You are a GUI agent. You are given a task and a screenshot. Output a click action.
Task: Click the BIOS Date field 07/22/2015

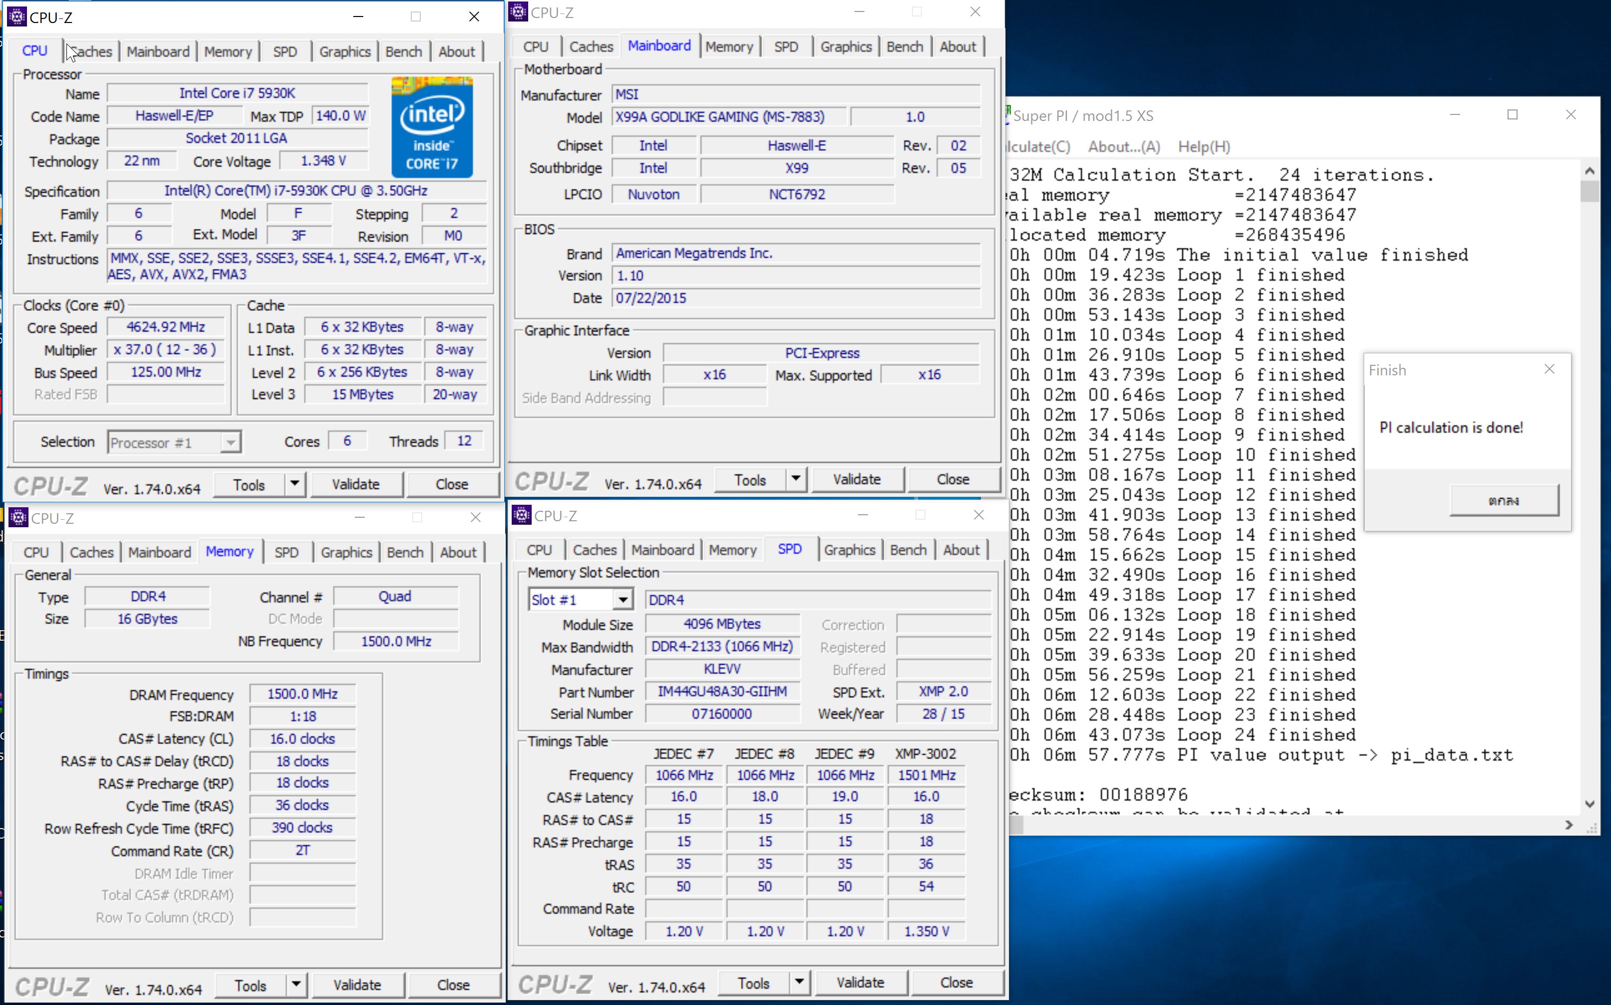796,298
